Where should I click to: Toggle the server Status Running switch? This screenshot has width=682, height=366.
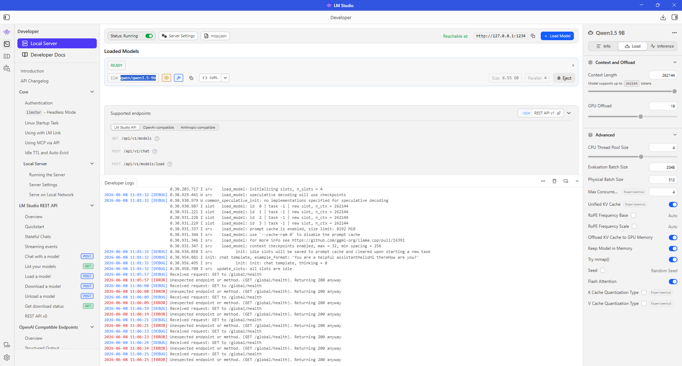point(149,36)
